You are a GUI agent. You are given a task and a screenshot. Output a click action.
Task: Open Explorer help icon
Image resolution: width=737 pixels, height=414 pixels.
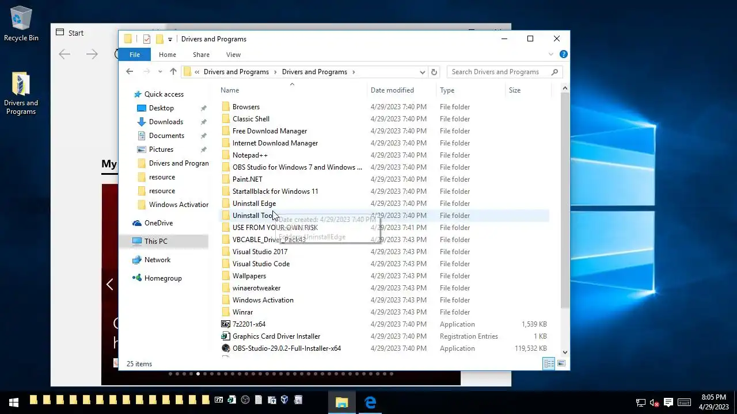[x=564, y=54]
